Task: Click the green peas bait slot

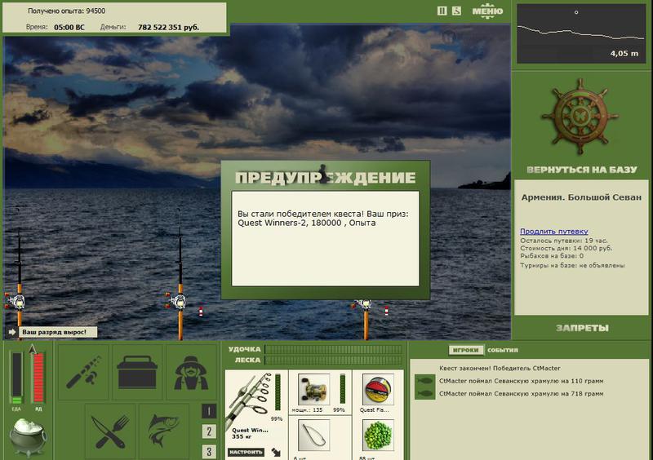Action: (378, 436)
